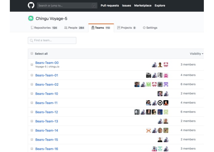Screen dimensions: 214x152
Task: Switch to the People tab
Action: click(74, 28)
